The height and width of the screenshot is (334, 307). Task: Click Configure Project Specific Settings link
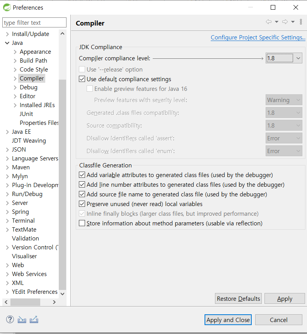[258, 37]
